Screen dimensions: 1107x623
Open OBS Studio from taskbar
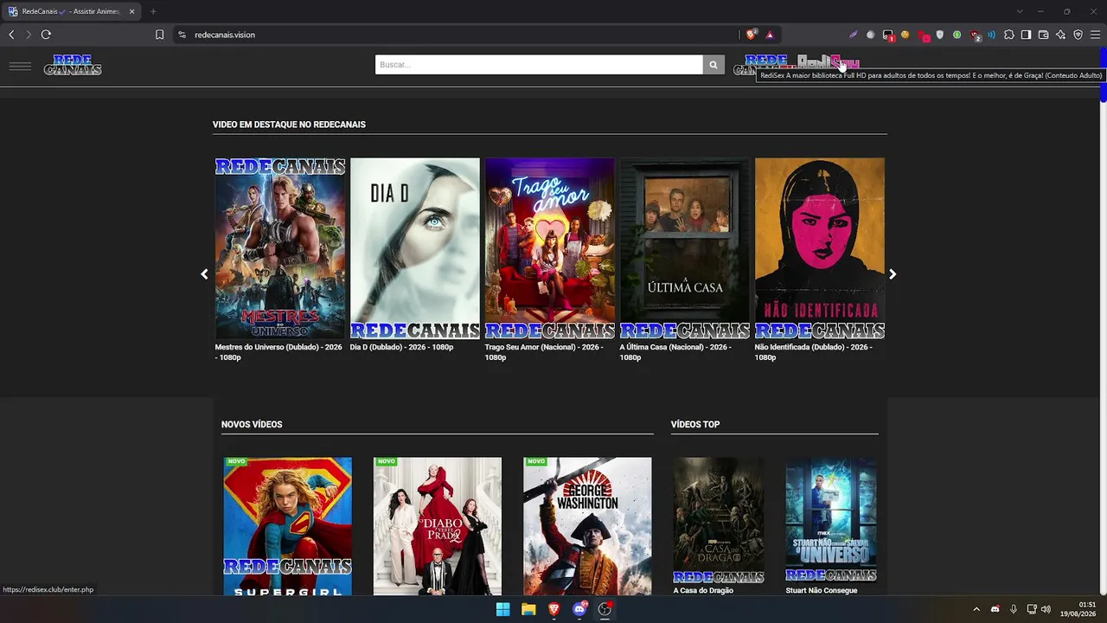click(605, 609)
